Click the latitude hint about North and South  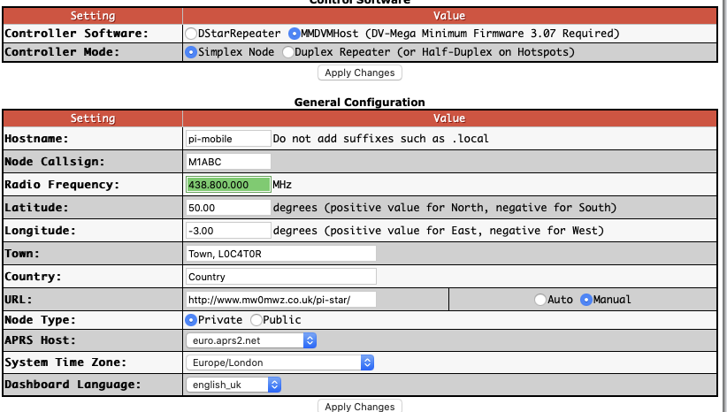445,208
